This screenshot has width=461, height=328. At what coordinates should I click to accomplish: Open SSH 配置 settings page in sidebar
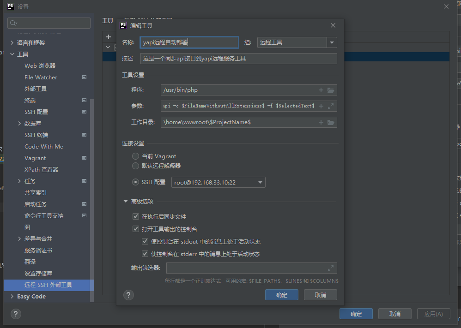click(x=36, y=112)
